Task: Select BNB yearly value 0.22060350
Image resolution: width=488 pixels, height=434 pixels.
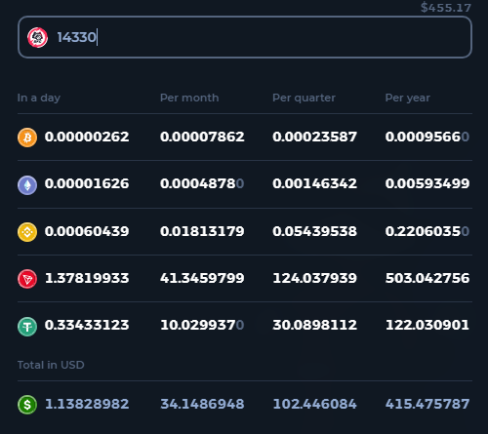Action: (427, 231)
